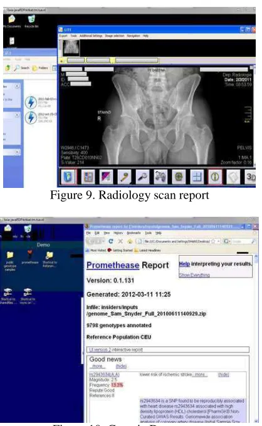This screenshot has height=426, width=262.
Task: Open the Navigation menu in the radiology viewer
Action: click(x=134, y=36)
